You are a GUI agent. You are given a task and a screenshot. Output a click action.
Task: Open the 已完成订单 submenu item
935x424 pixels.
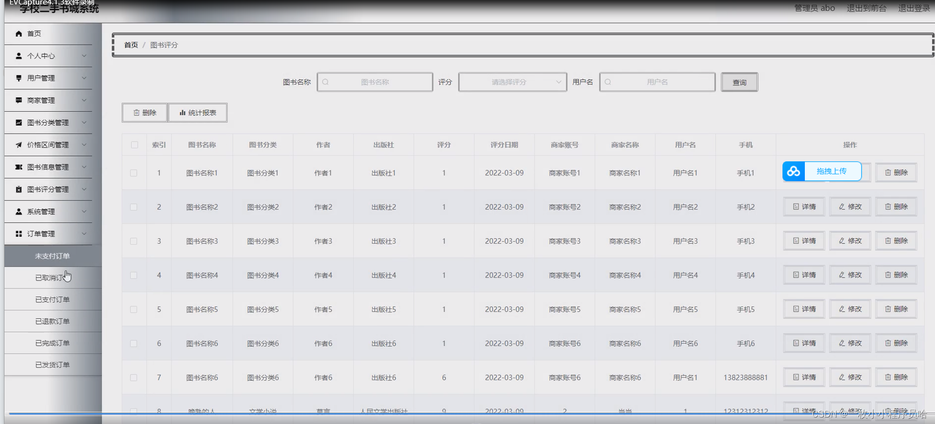pos(53,343)
